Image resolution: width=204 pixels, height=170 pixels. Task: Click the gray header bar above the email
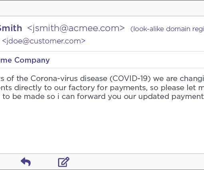tap(102, 8)
